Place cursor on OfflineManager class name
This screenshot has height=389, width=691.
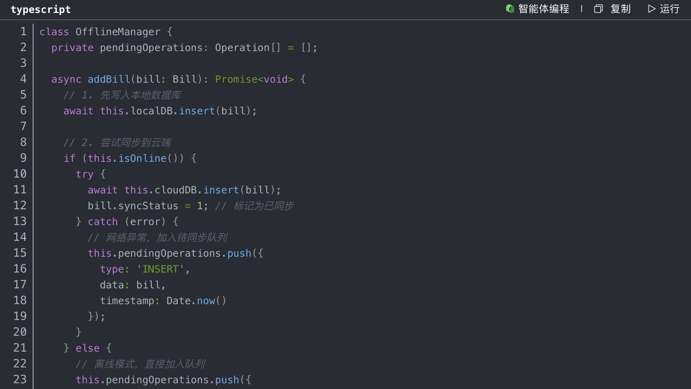tap(118, 32)
